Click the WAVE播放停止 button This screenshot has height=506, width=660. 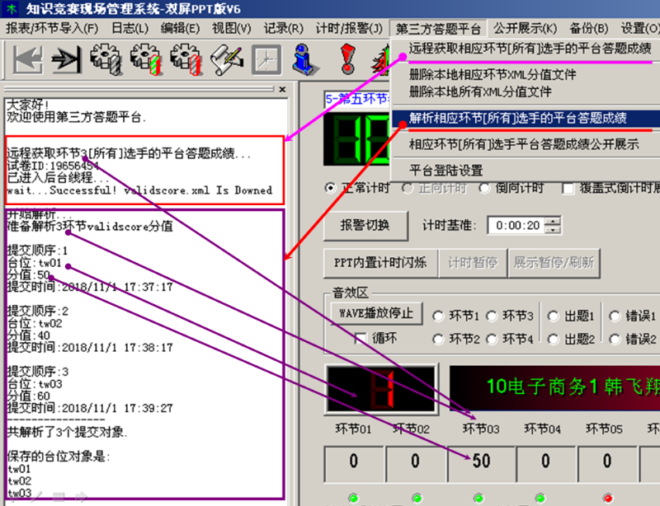[x=376, y=314]
